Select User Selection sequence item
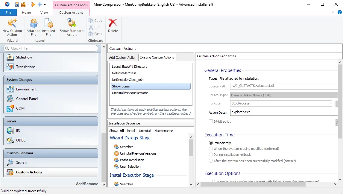The width and height of the screenshot is (343, 194). [130, 167]
